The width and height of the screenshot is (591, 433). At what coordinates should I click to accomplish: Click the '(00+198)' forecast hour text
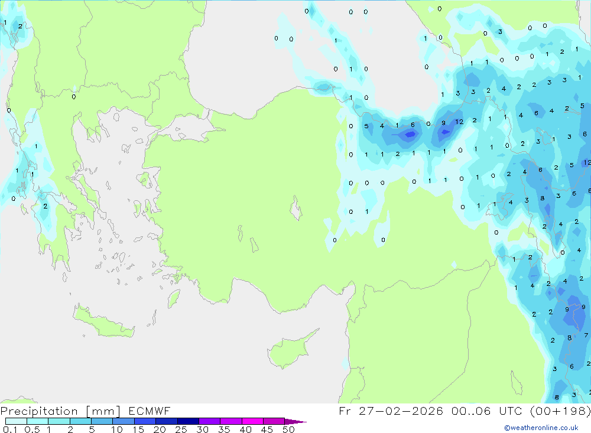560,411
